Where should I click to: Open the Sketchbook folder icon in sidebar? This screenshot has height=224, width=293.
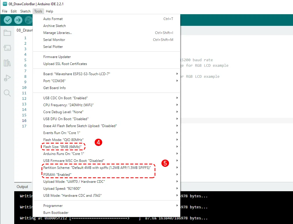point(7,33)
